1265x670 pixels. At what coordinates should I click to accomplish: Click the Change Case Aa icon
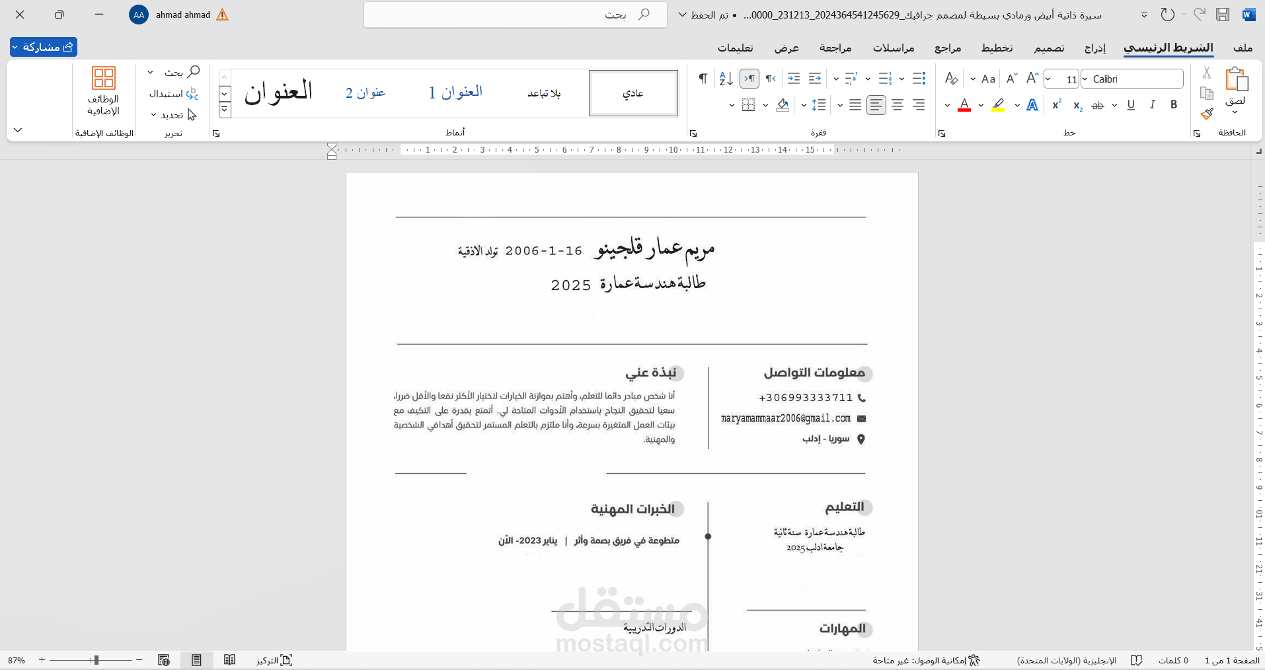(x=988, y=79)
